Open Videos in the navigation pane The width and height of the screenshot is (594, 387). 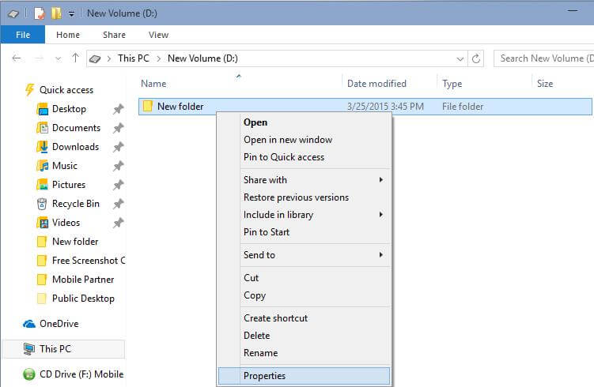coord(66,223)
